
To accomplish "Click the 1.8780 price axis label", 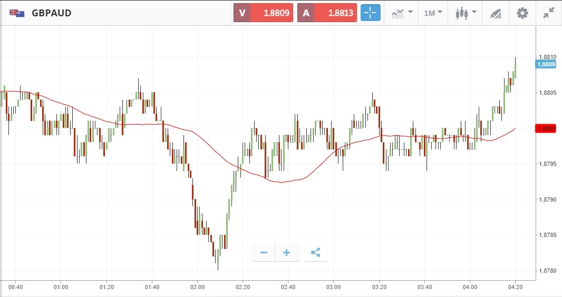I will coord(547,271).
